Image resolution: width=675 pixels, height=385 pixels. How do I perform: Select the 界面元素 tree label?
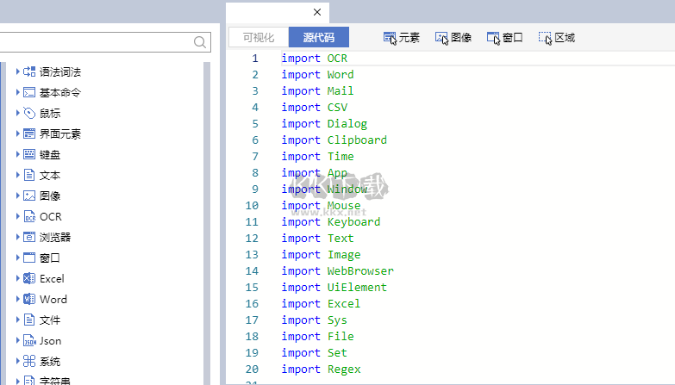pos(60,134)
